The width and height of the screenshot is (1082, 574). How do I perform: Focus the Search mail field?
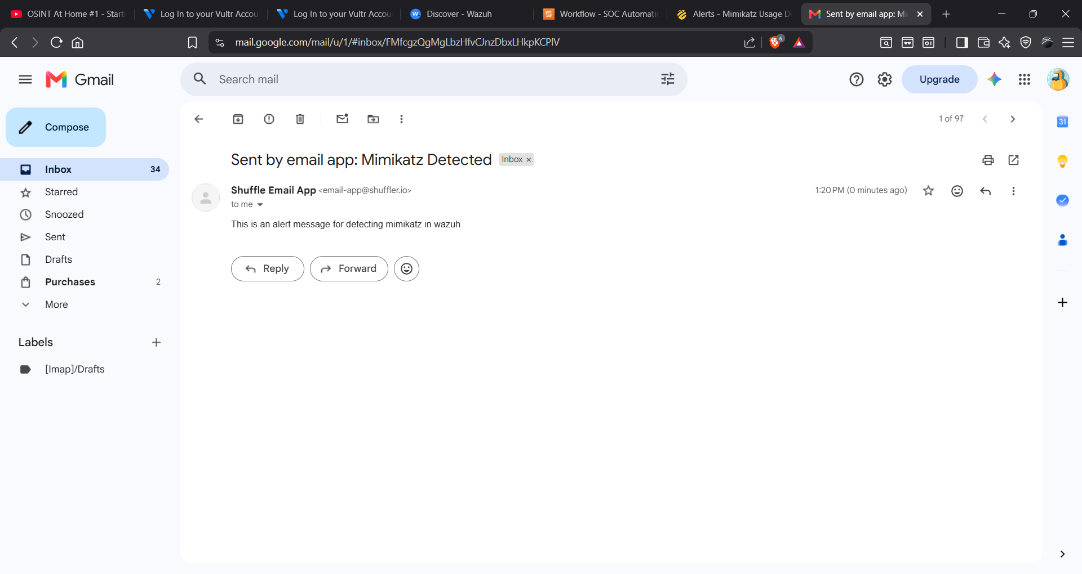coord(434,79)
